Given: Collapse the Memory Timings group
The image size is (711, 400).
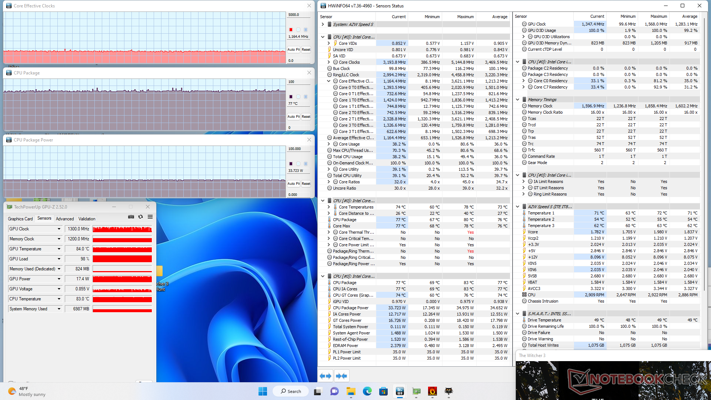Looking at the screenshot, I should pos(518,100).
